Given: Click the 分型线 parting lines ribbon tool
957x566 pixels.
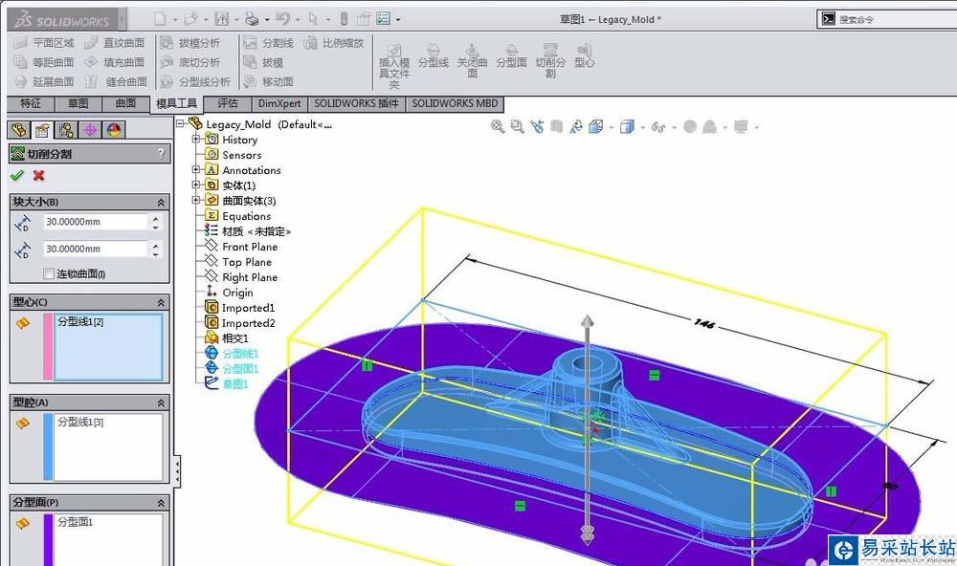Looking at the screenshot, I should (x=434, y=56).
